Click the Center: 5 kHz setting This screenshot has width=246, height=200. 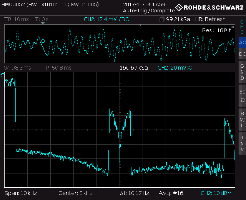[x=75, y=193]
